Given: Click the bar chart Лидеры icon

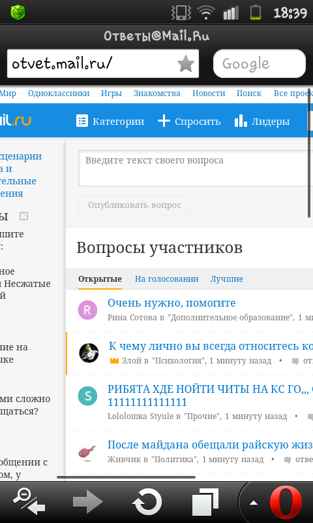Looking at the screenshot, I should (241, 121).
